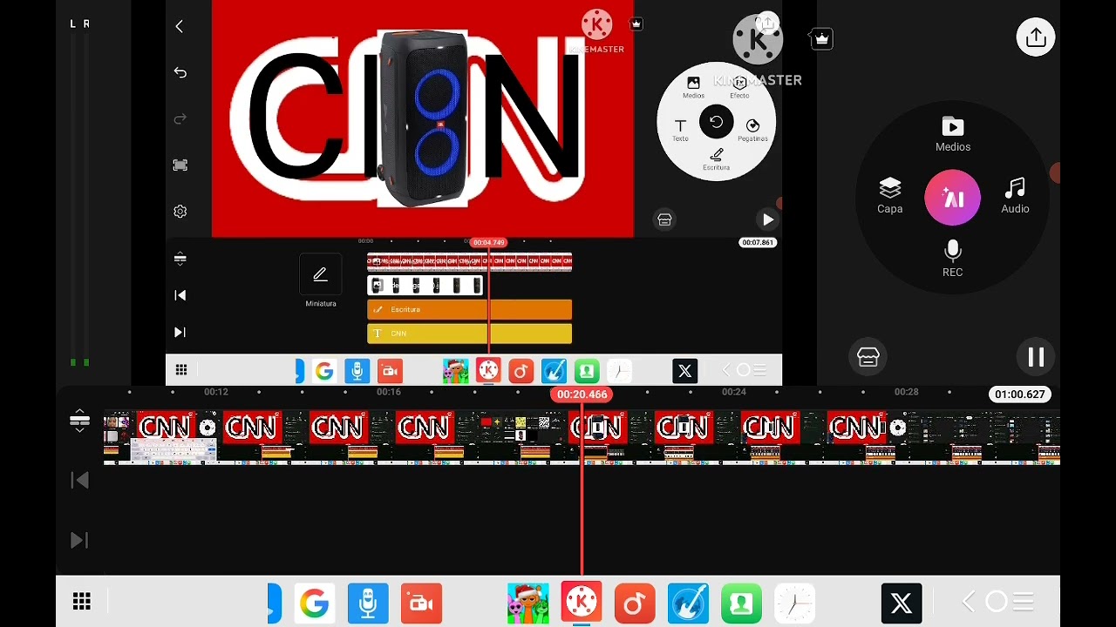Image resolution: width=1116 pixels, height=627 pixels.
Task: Select the orange Escritura layer in the timeline
Action: click(469, 310)
